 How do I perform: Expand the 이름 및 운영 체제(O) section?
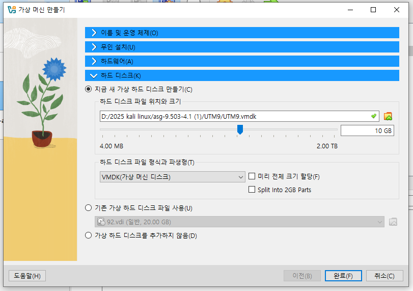[242, 33]
